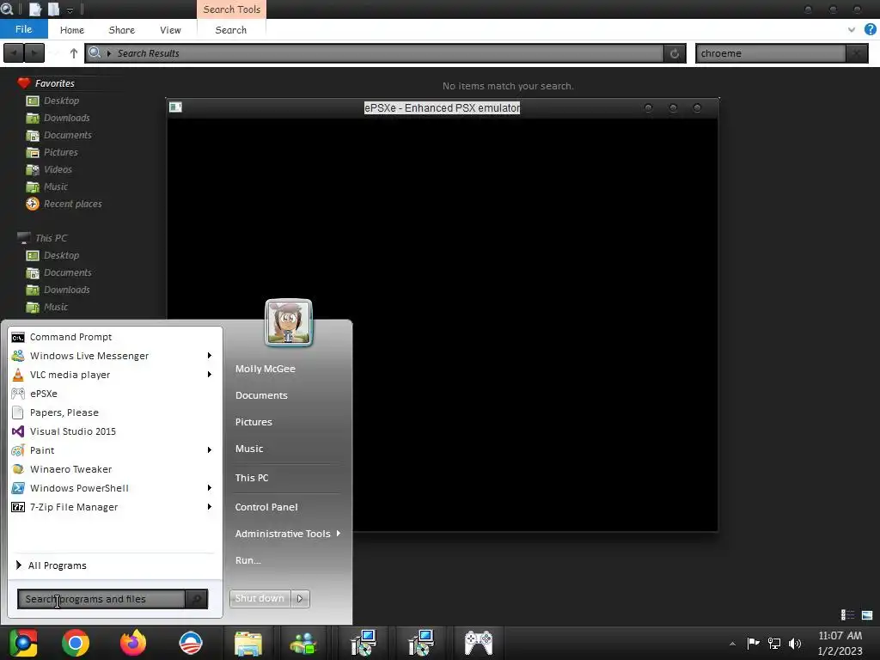Refresh the Search Results address bar
Image resolution: width=880 pixels, height=660 pixels.
675,53
